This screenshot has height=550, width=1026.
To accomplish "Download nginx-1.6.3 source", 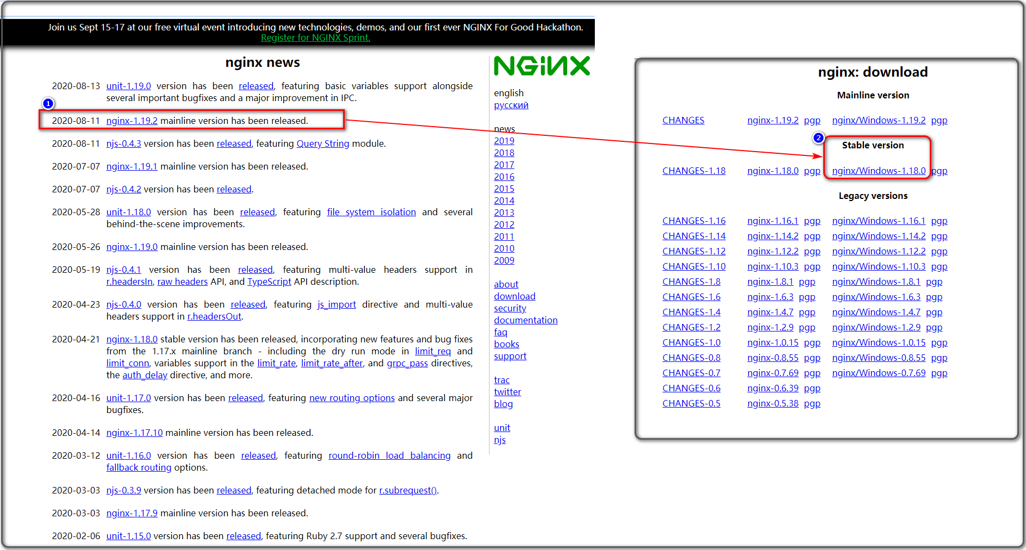I will coord(770,297).
